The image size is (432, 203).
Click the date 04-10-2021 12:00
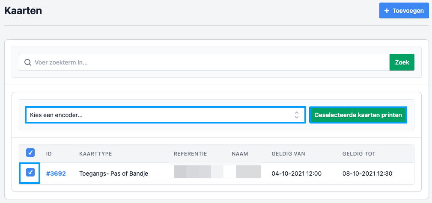click(297, 174)
